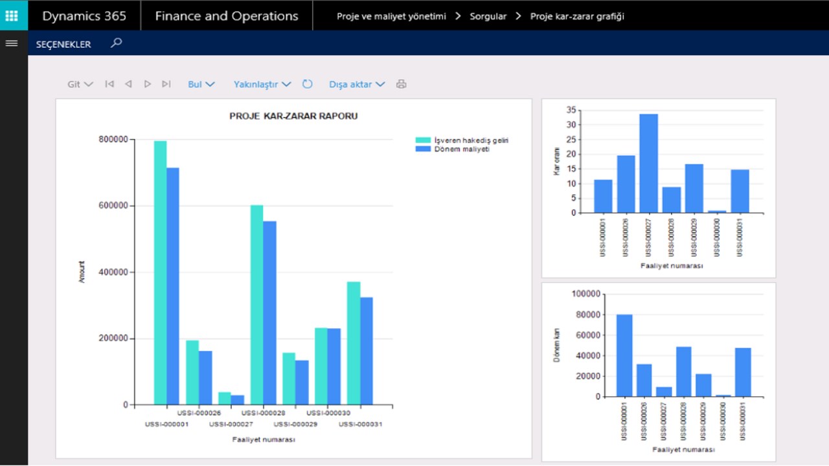This screenshot has width=829, height=466.
Task: Jump to the last report page
Action: 166,84
